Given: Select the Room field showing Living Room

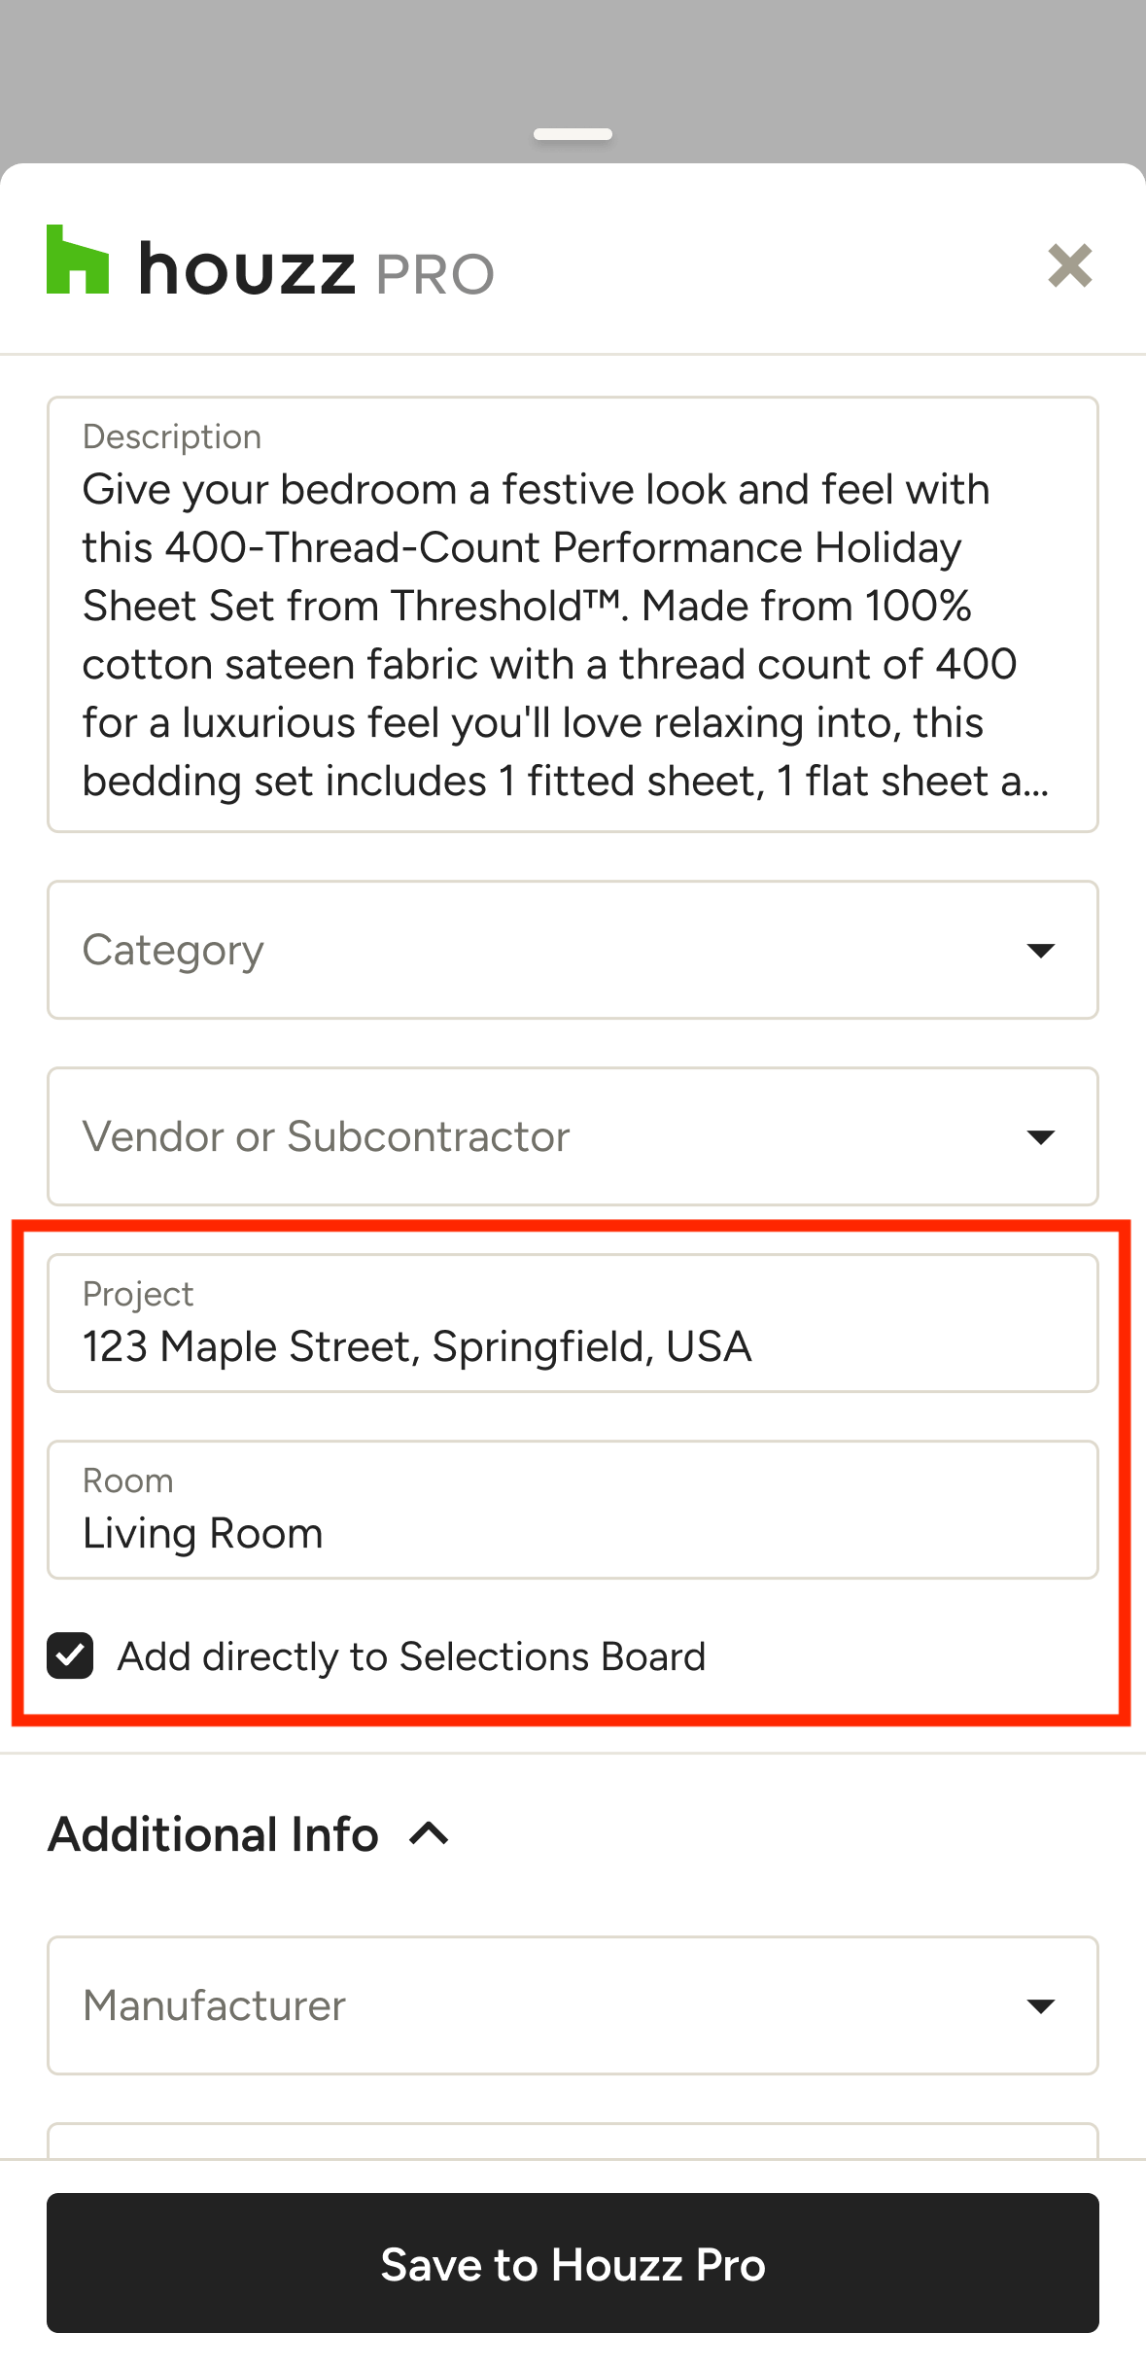Looking at the screenshot, I should coord(573,1510).
